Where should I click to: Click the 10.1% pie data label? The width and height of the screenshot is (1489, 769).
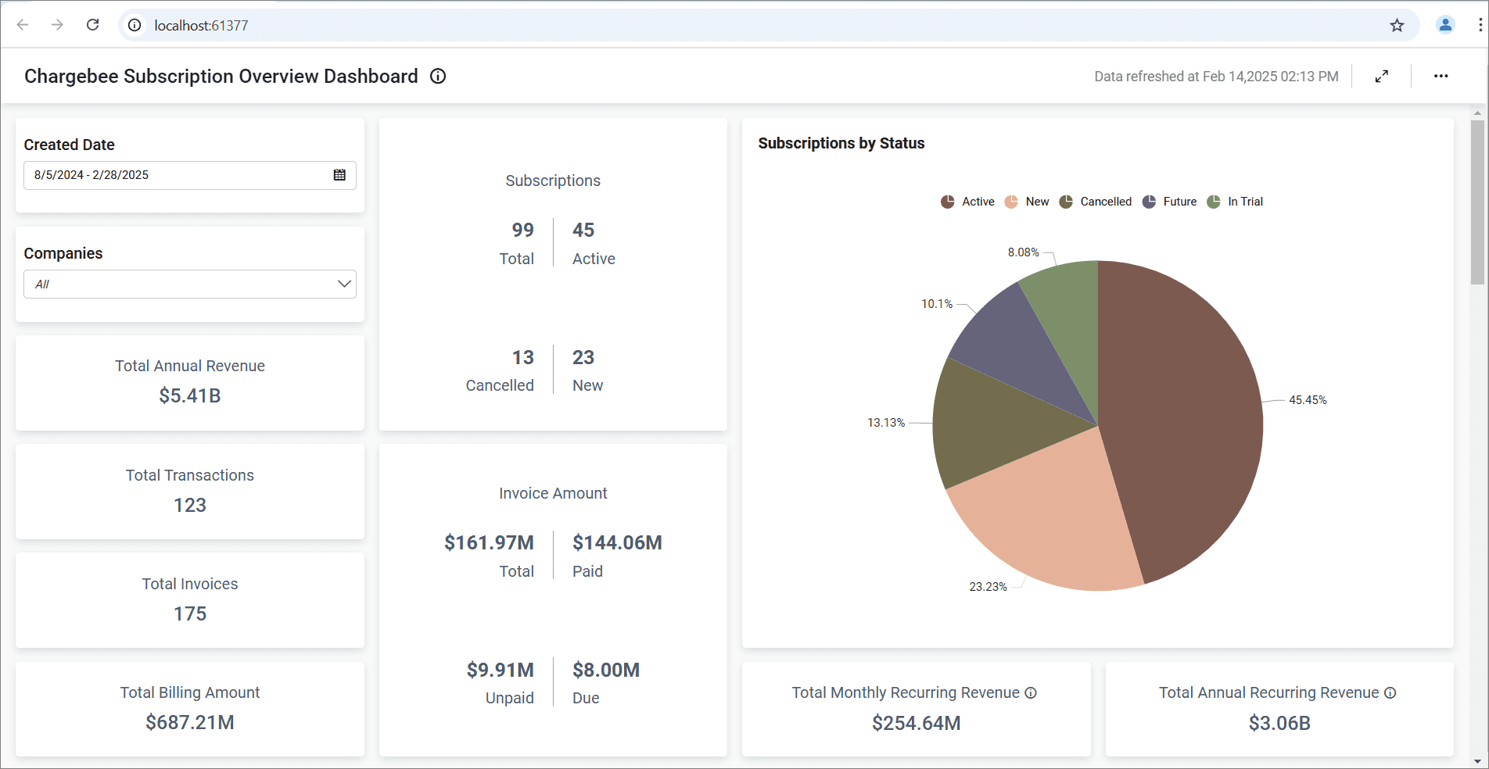click(x=937, y=304)
